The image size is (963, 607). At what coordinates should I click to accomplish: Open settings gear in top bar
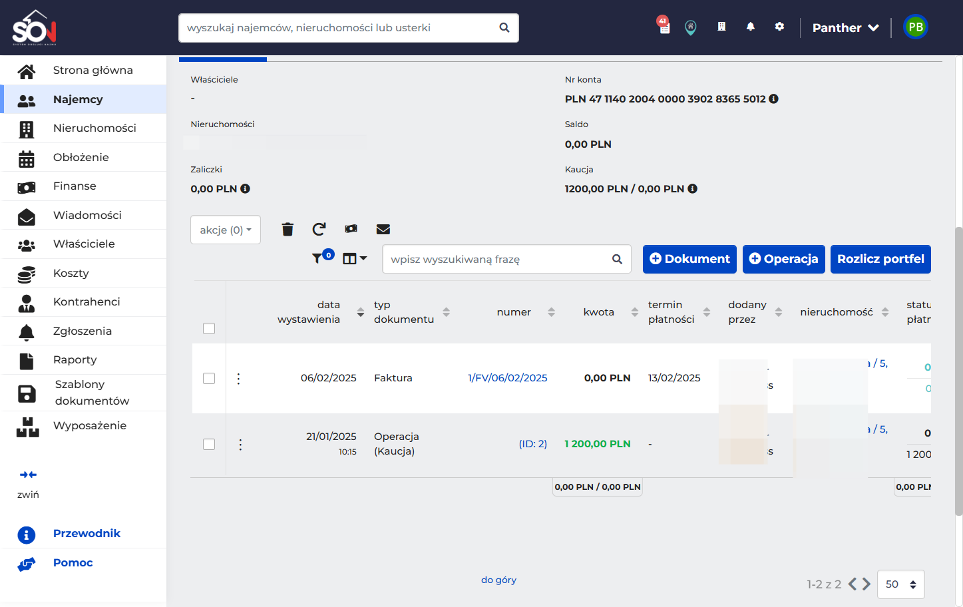779,27
